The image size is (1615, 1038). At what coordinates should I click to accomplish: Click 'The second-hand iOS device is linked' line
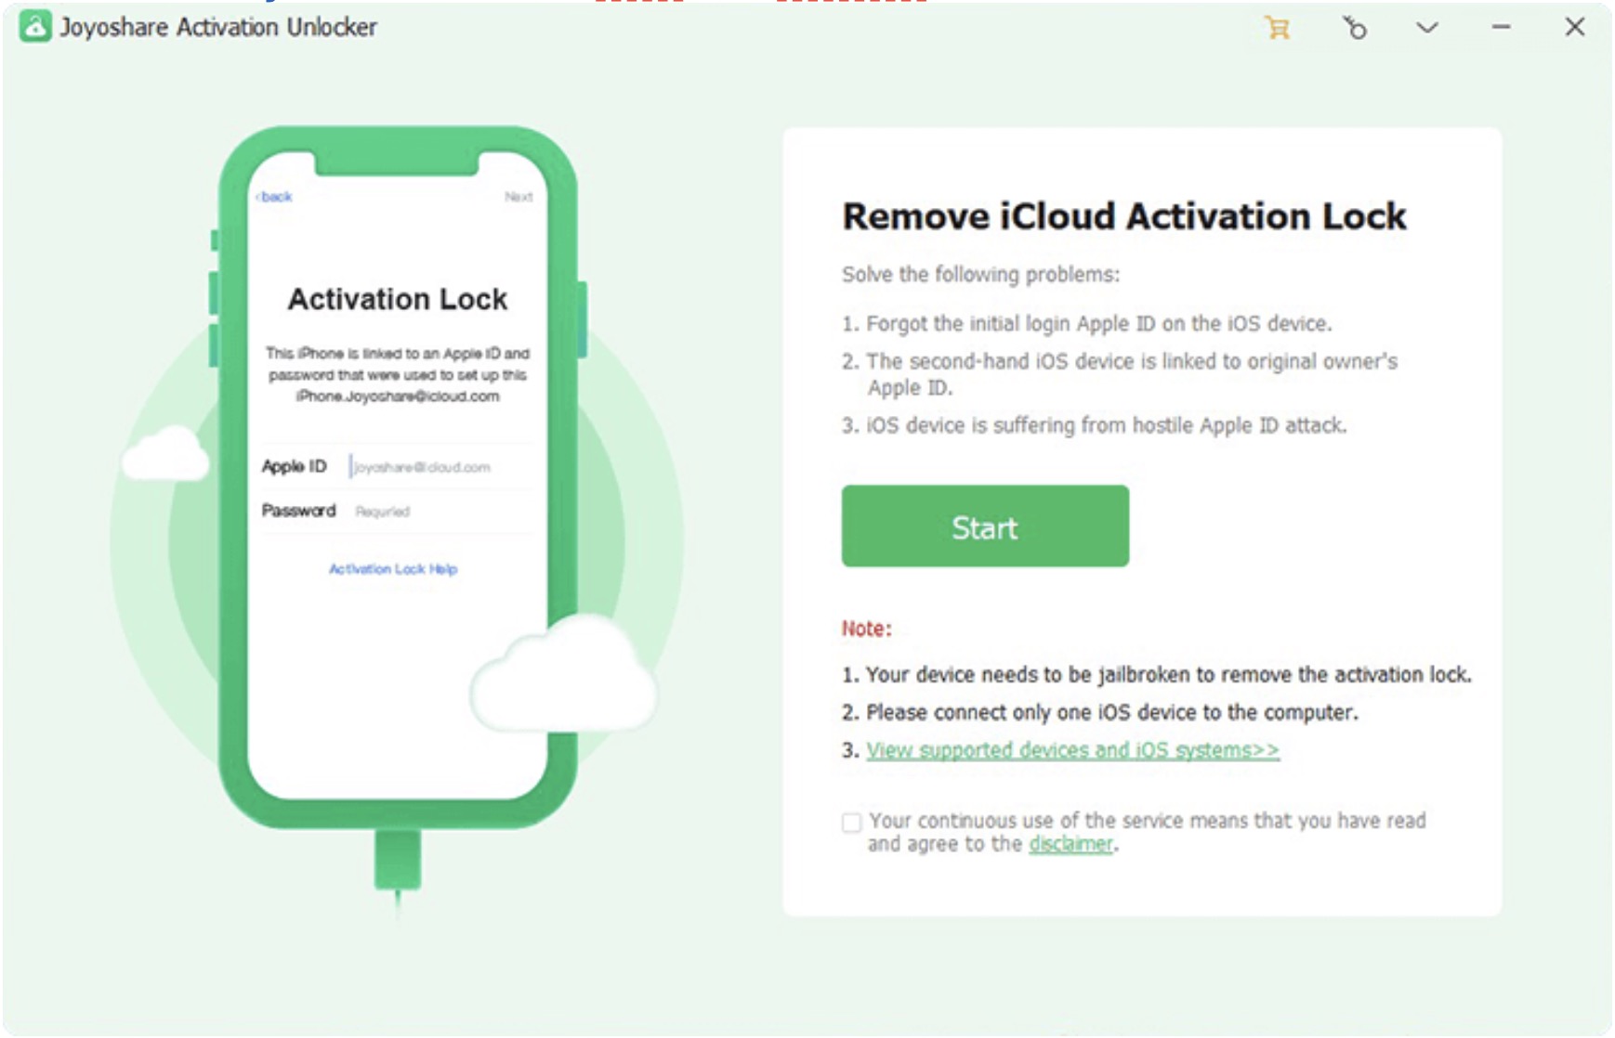tap(1120, 374)
